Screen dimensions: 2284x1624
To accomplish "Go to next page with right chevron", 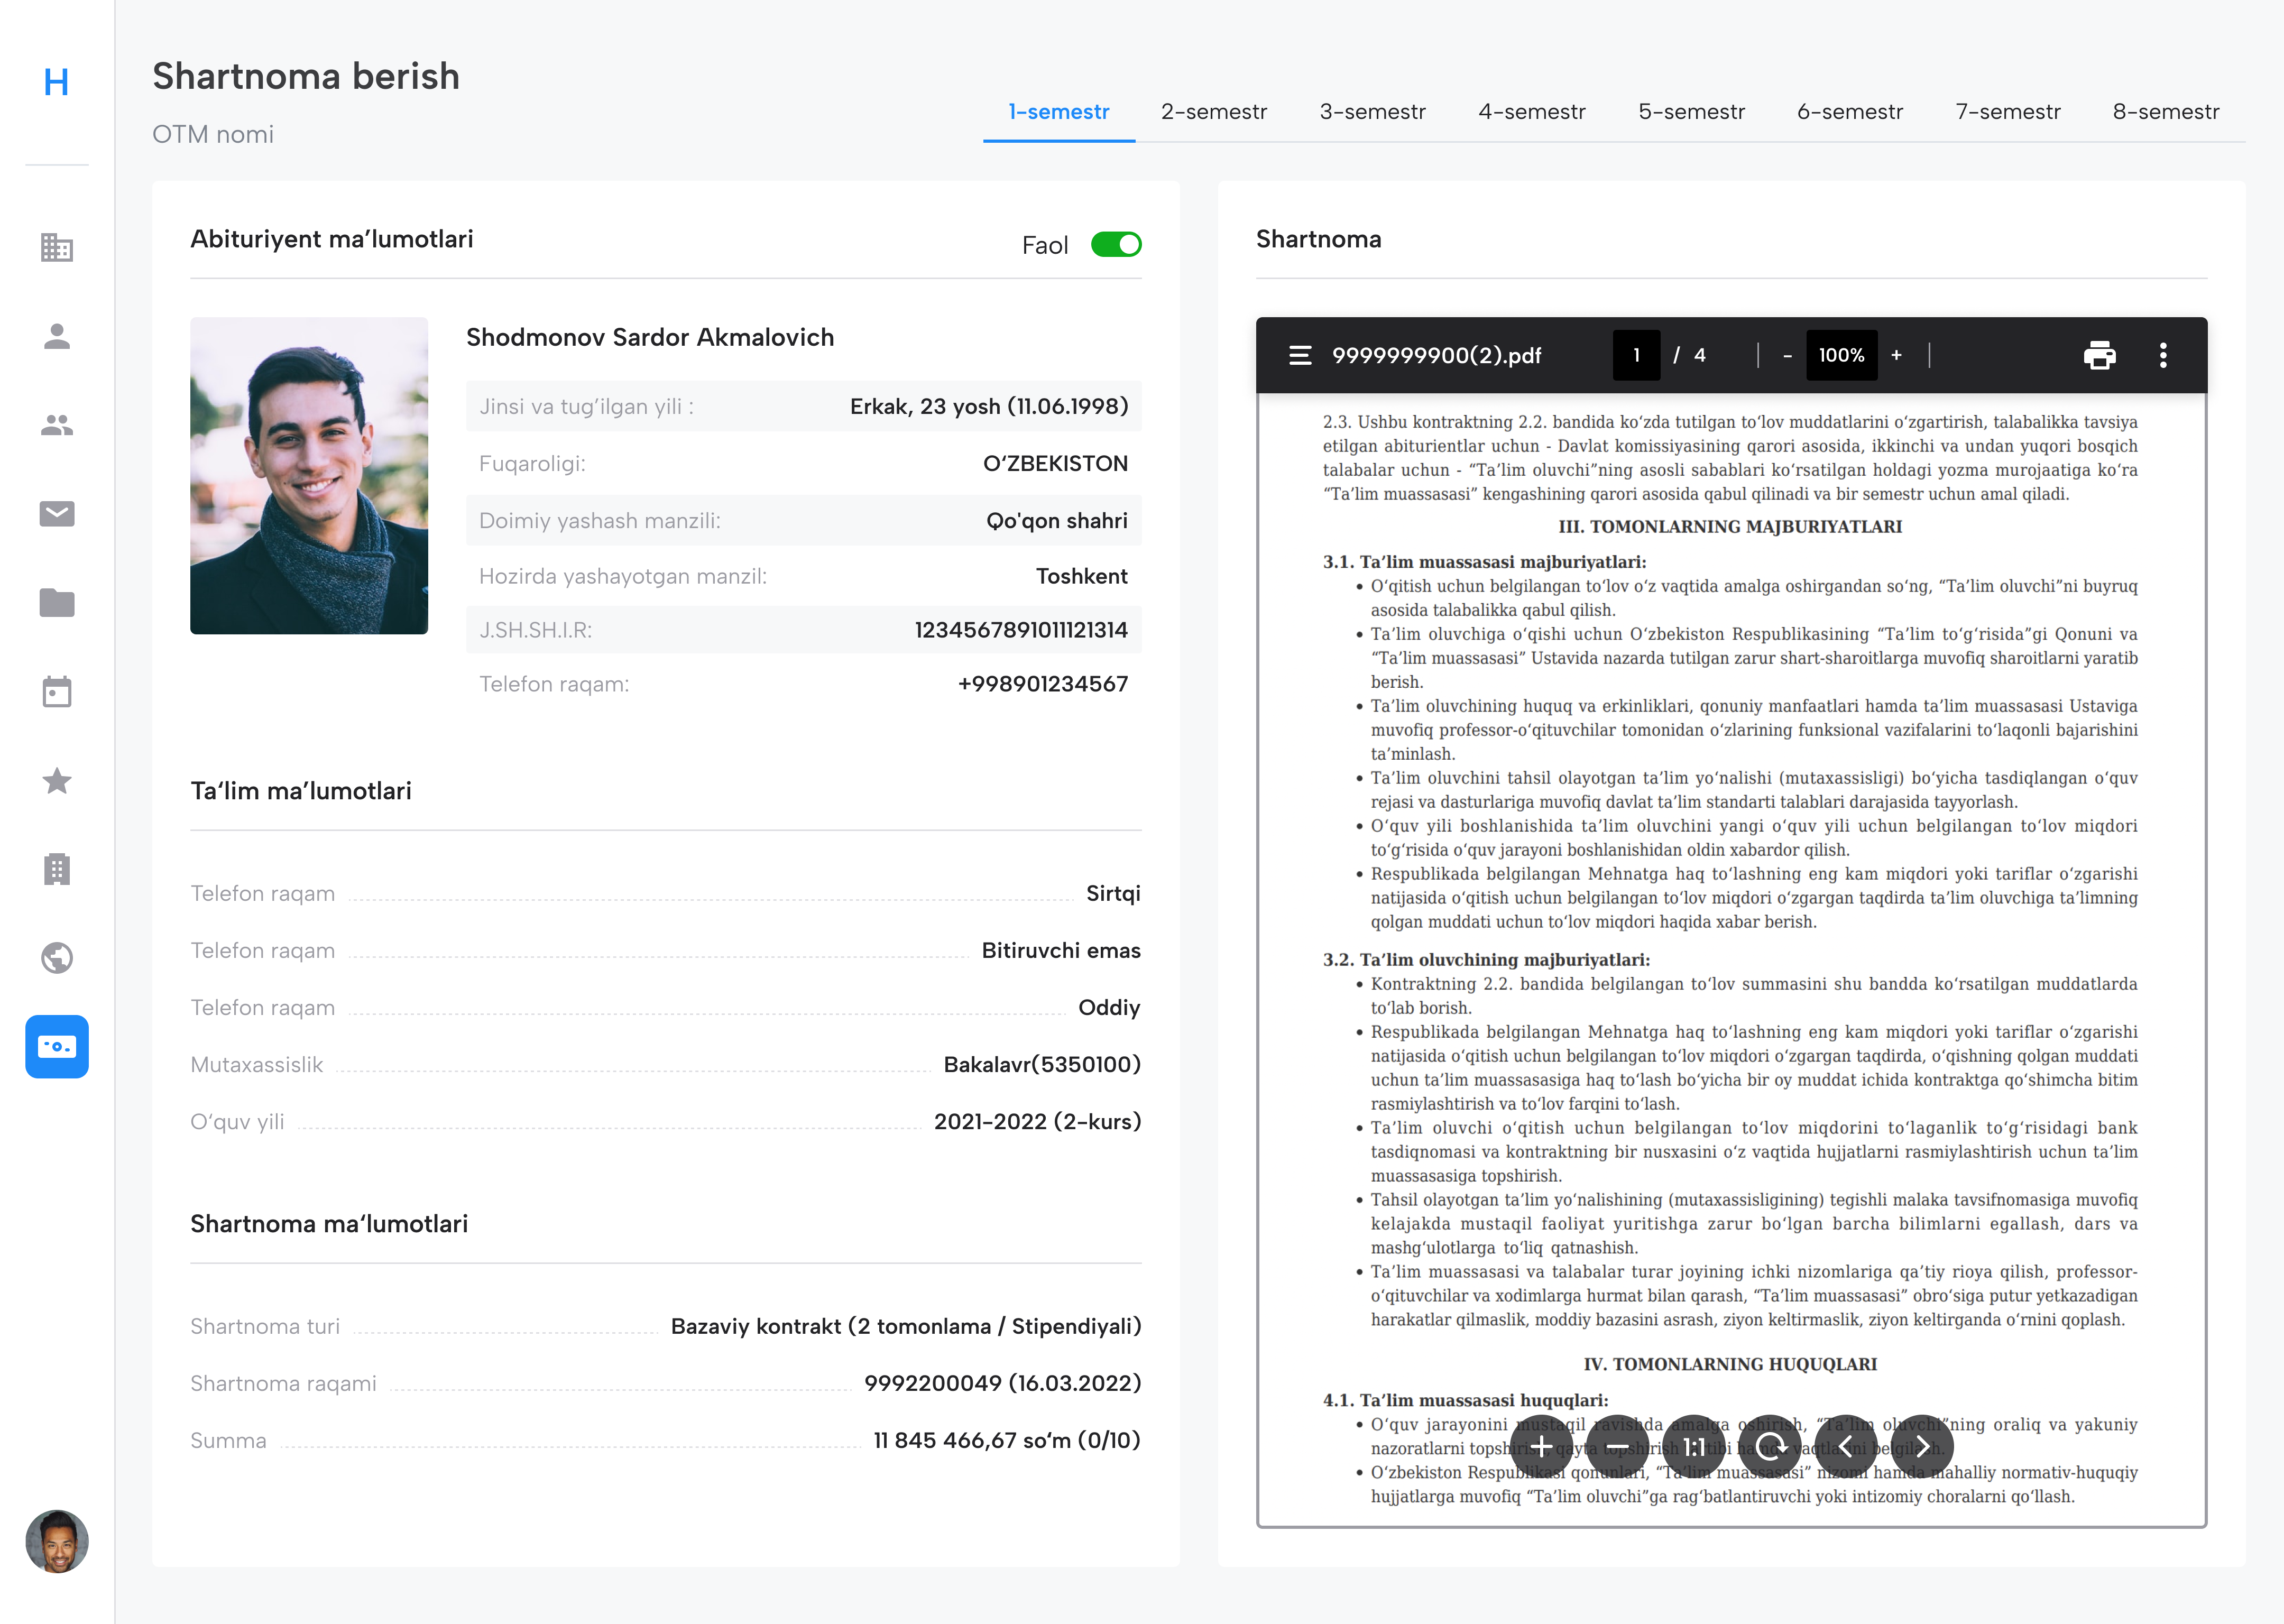I will [1921, 1446].
